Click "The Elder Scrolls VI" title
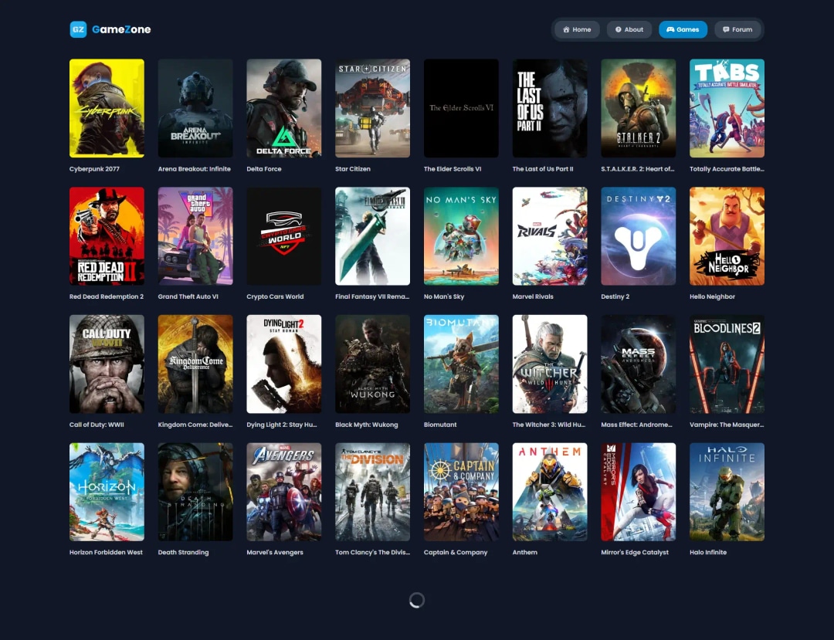This screenshot has height=640, width=834. [453, 169]
